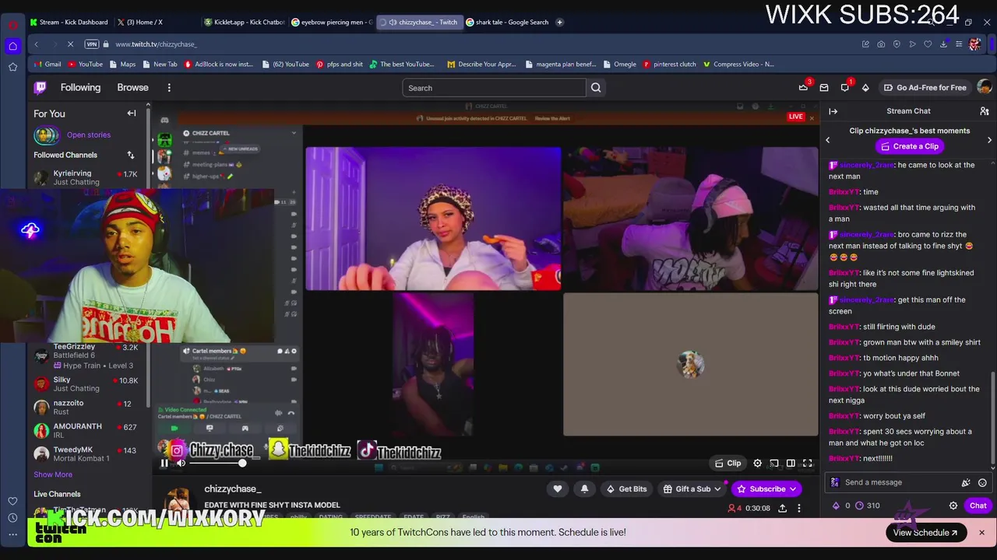Show next clip suggestion arrow
Image resolution: width=997 pixels, height=560 pixels.
coord(989,140)
